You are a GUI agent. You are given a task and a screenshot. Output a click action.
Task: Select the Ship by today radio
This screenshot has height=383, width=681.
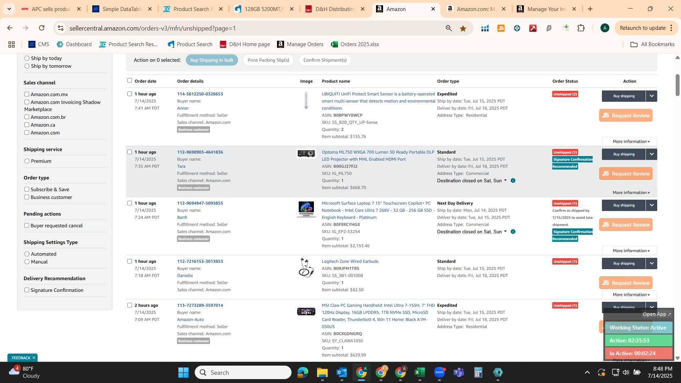point(27,58)
